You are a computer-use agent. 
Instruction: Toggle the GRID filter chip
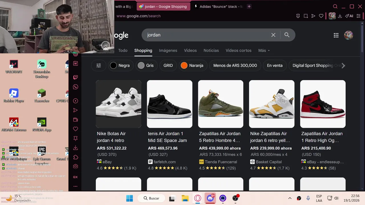click(x=168, y=65)
